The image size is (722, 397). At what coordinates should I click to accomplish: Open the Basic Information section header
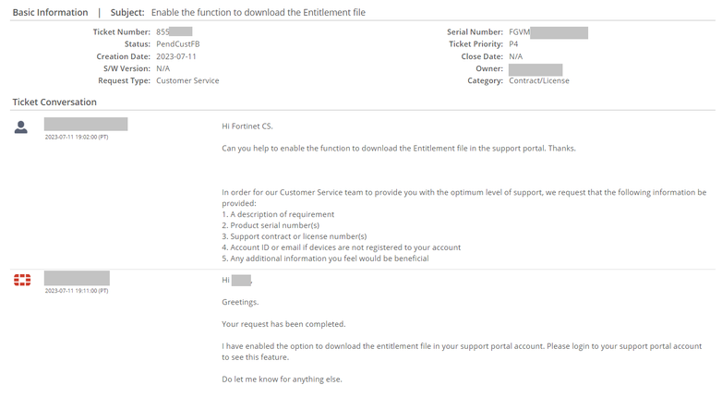tap(50, 13)
